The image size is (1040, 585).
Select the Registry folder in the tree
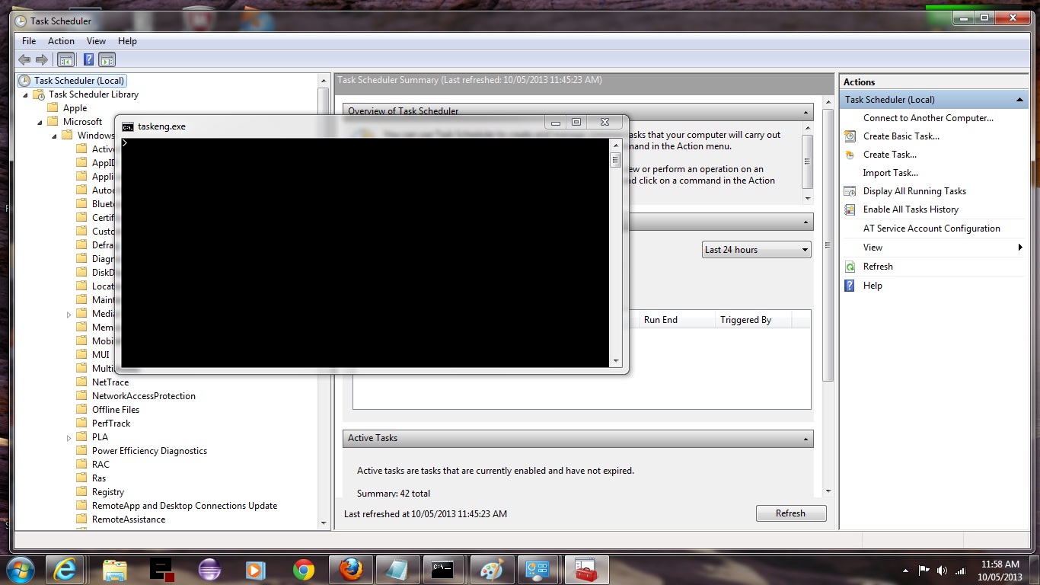[107, 492]
